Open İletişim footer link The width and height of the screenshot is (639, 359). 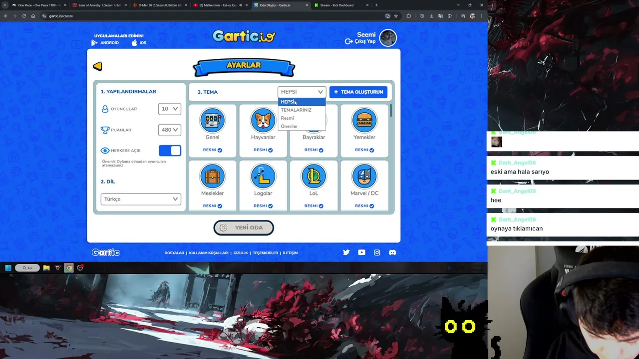[290, 253]
